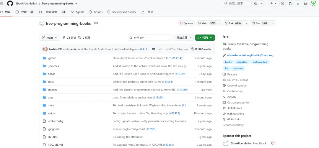
Task: Click the plus create-new icon
Action: point(271,4)
